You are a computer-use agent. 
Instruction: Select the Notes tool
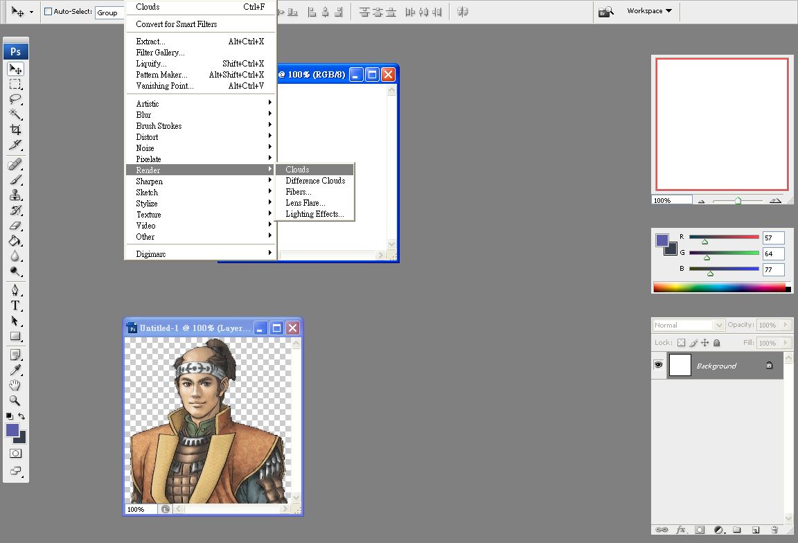pyautogui.click(x=15, y=355)
